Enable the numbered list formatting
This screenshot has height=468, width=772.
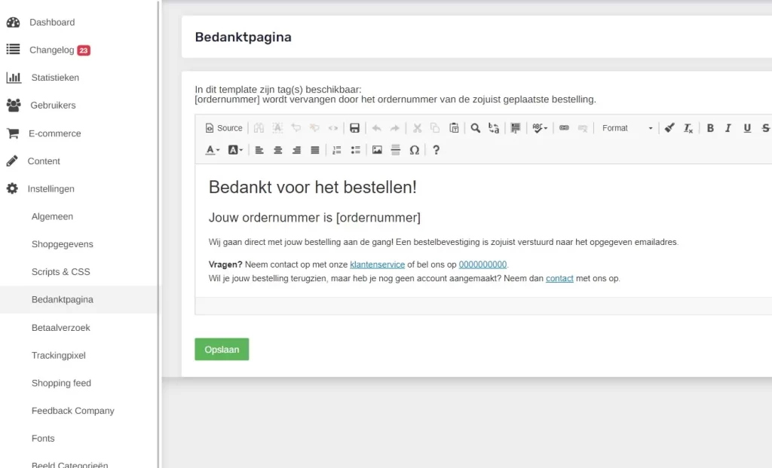(x=338, y=150)
